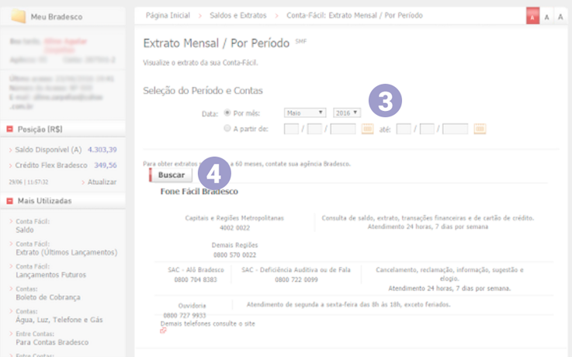Select the medium font size A

pos(546,17)
